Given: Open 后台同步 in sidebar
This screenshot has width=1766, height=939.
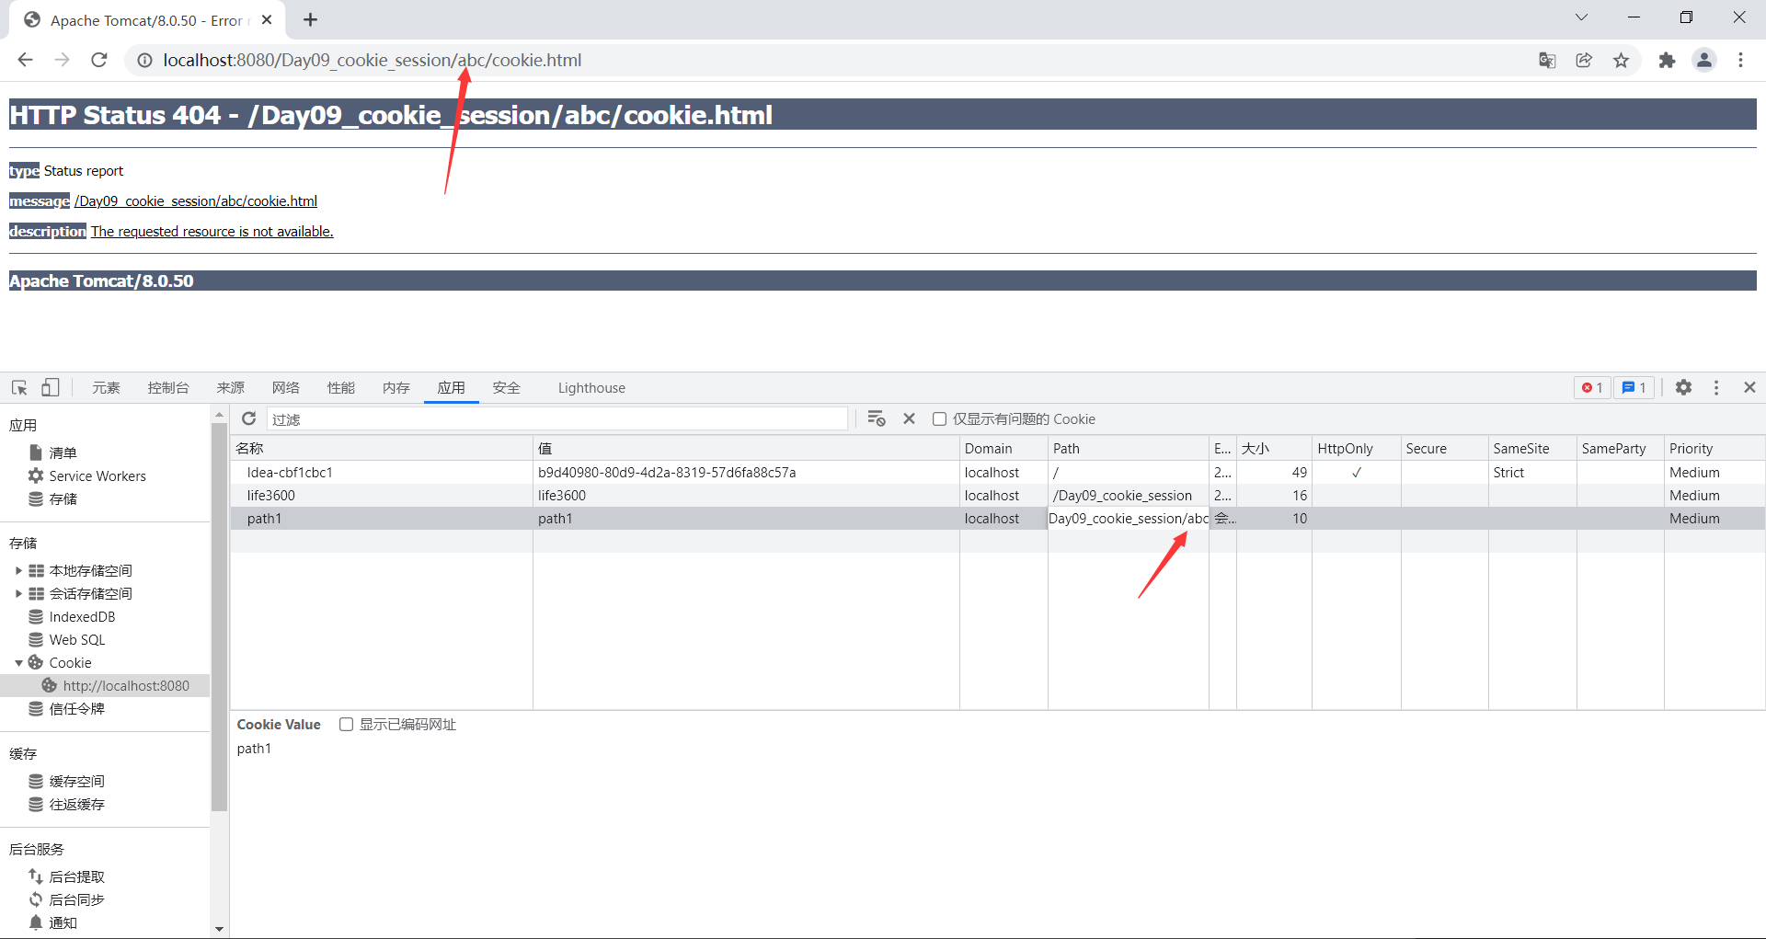Looking at the screenshot, I should 76,899.
